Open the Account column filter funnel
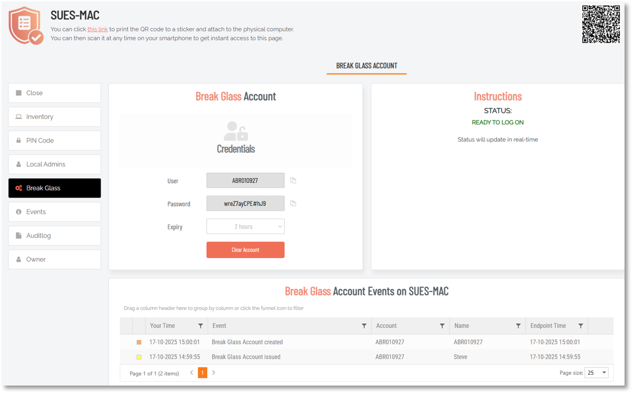632x393 pixels. 442,326
